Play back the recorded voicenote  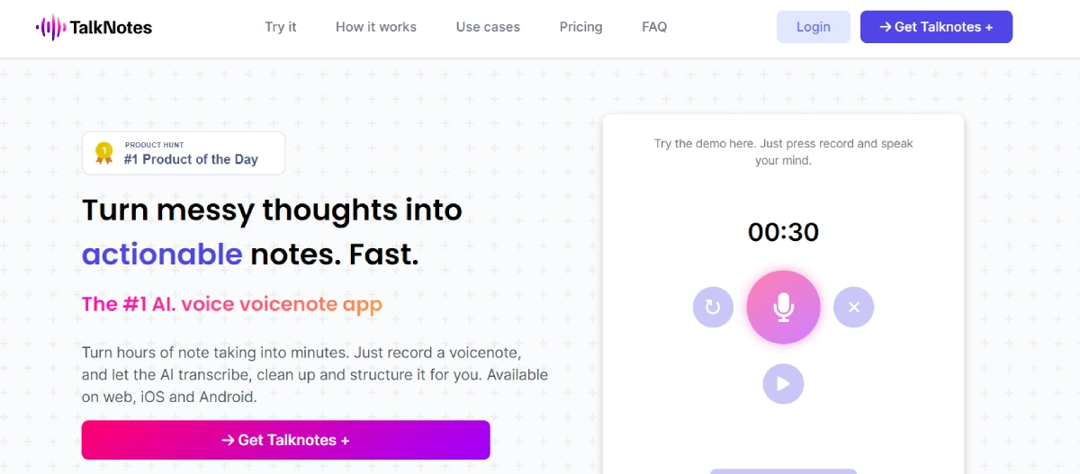coord(783,384)
